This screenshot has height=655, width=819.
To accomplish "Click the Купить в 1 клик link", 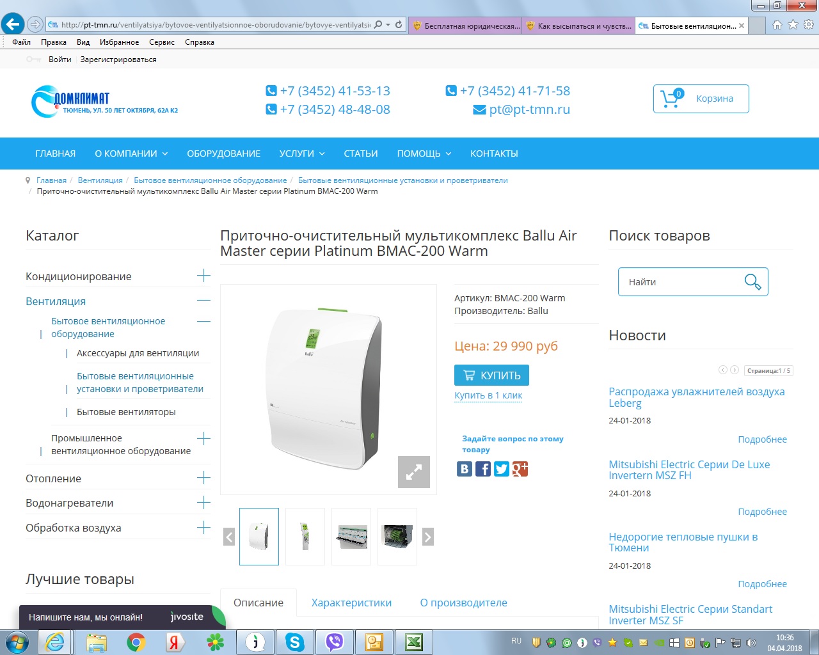I will coord(488,395).
